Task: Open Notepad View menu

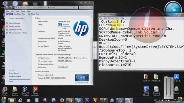Action: [117, 18]
